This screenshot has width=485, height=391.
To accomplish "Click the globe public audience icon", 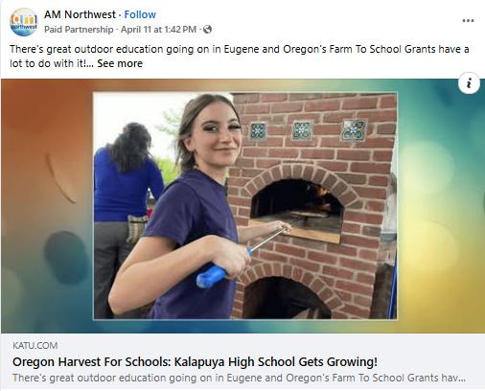I will [208, 30].
